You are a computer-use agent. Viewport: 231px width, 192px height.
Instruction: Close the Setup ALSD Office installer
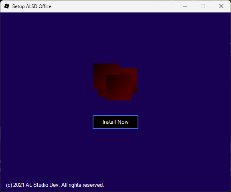tap(221, 6)
